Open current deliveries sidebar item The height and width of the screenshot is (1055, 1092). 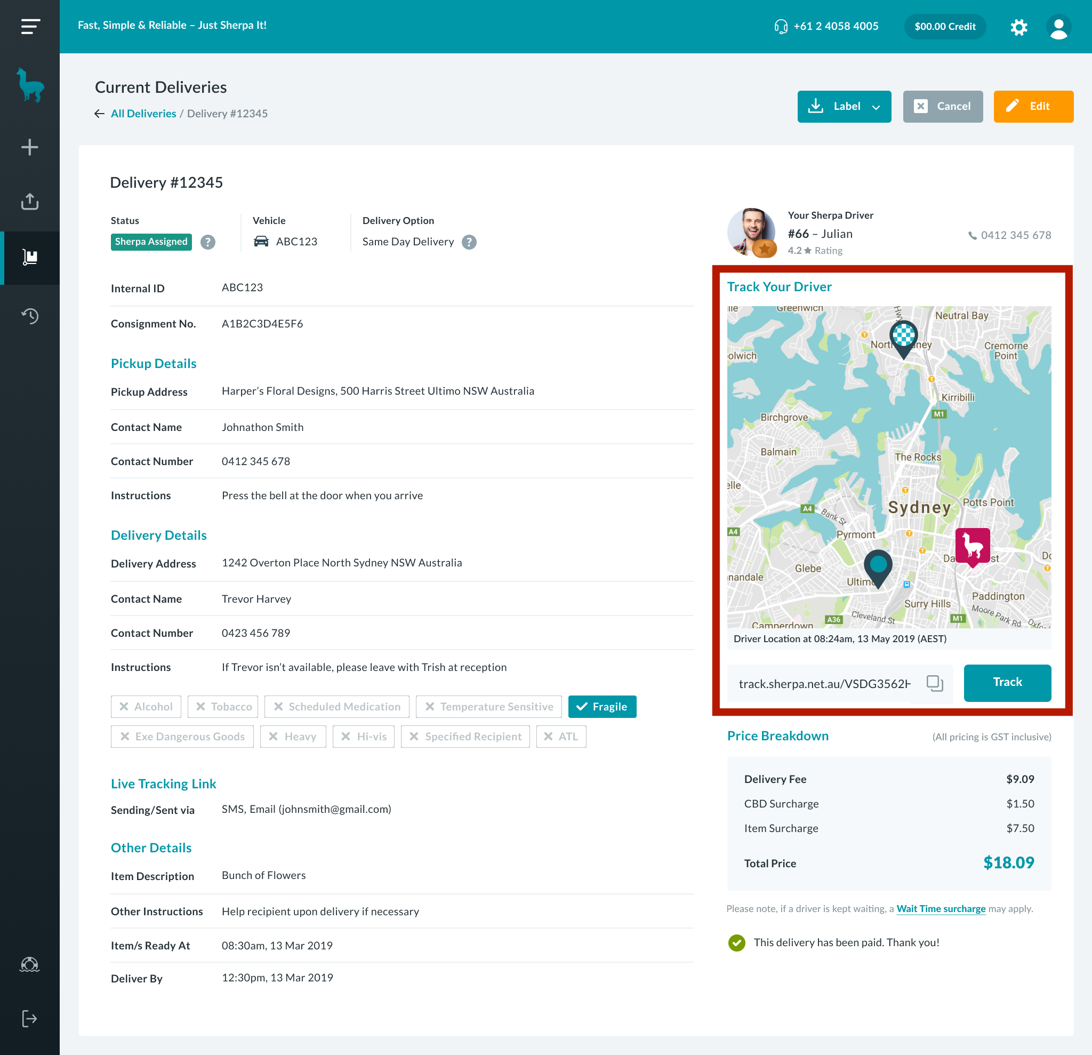coord(29,258)
